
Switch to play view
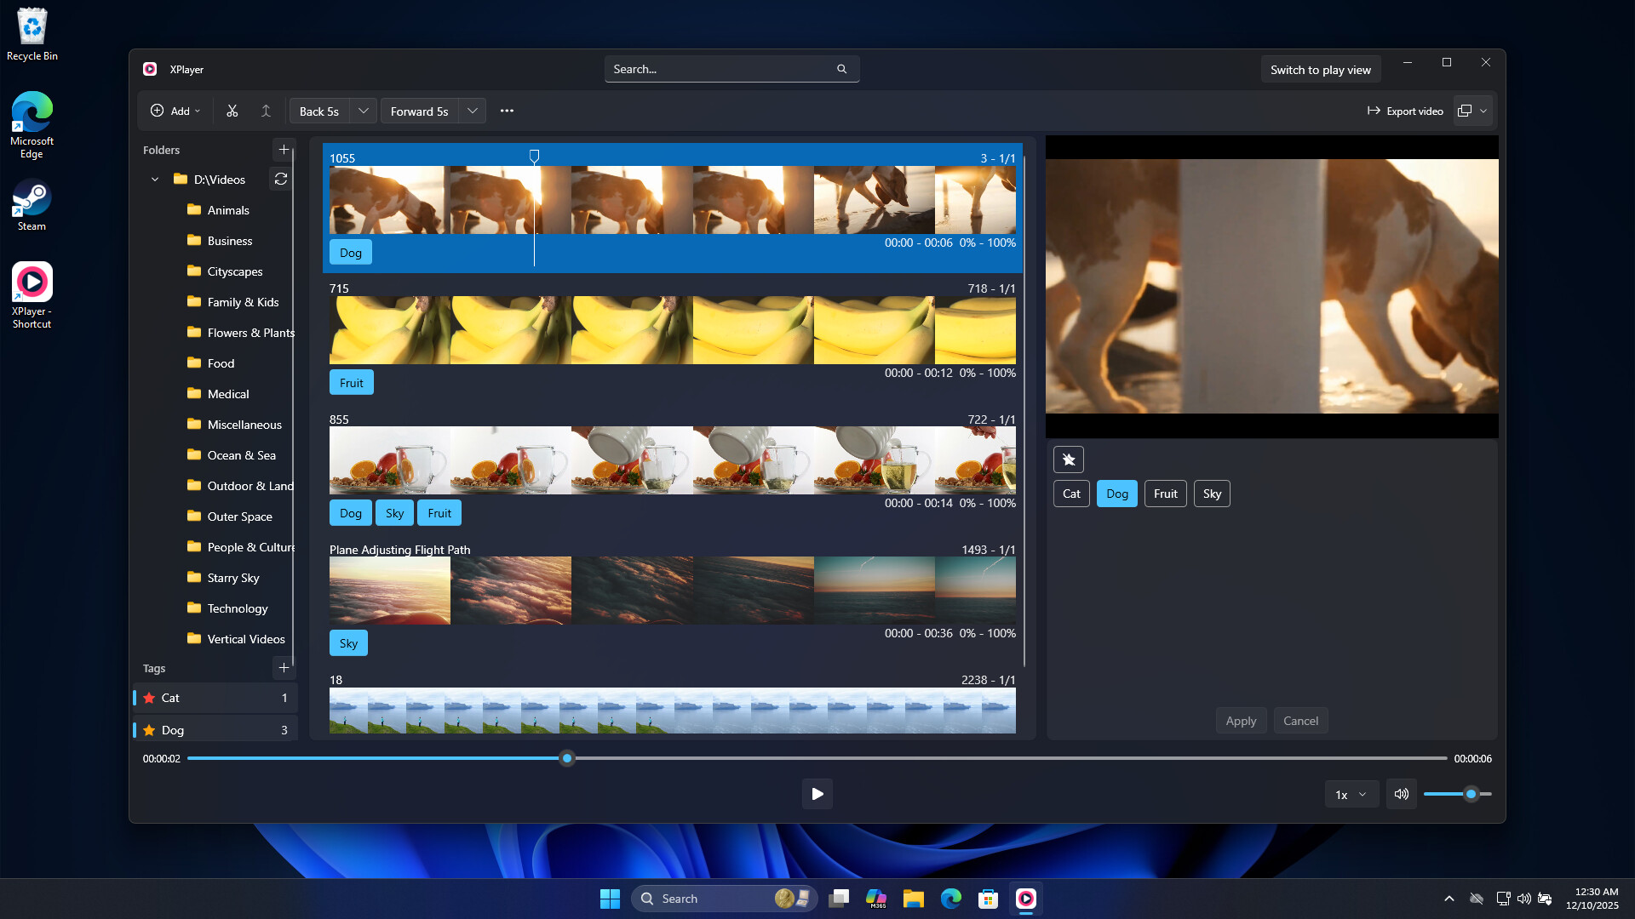click(x=1321, y=69)
